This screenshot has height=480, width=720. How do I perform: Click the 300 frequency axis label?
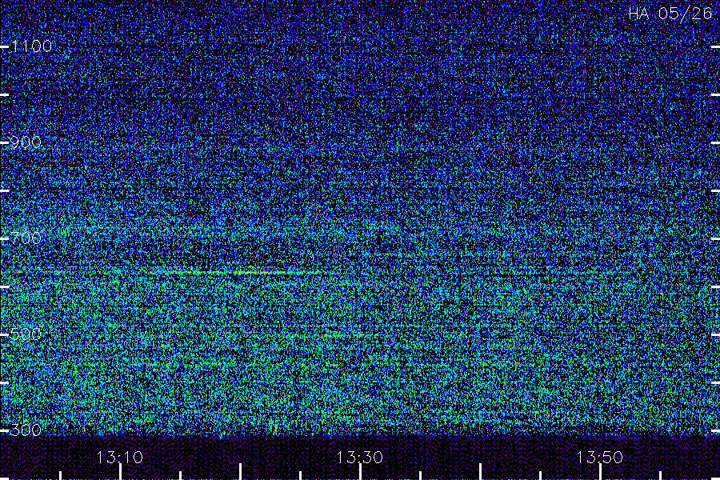pyautogui.click(x=26, y=430)
